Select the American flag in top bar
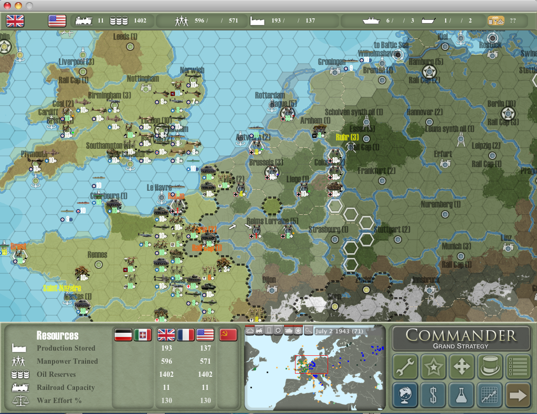537x414 pixels. 57,21
